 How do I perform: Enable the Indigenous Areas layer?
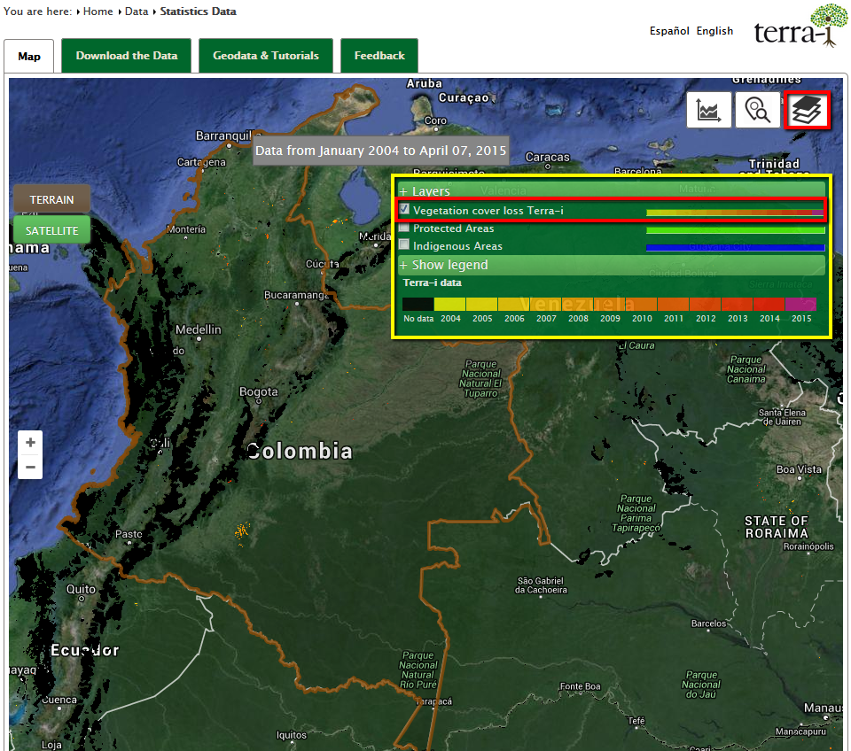pyautogui.click(x=404, y=244)
